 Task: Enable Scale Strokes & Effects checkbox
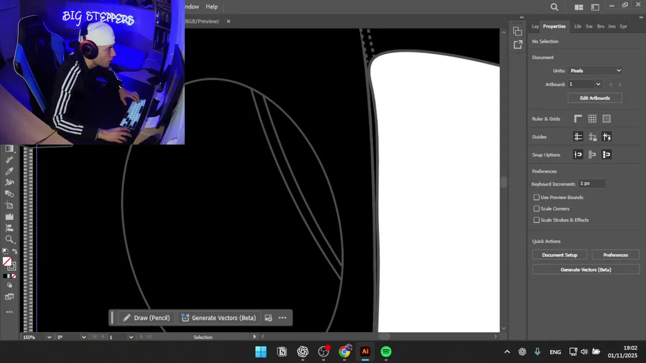tap(536, 220)
